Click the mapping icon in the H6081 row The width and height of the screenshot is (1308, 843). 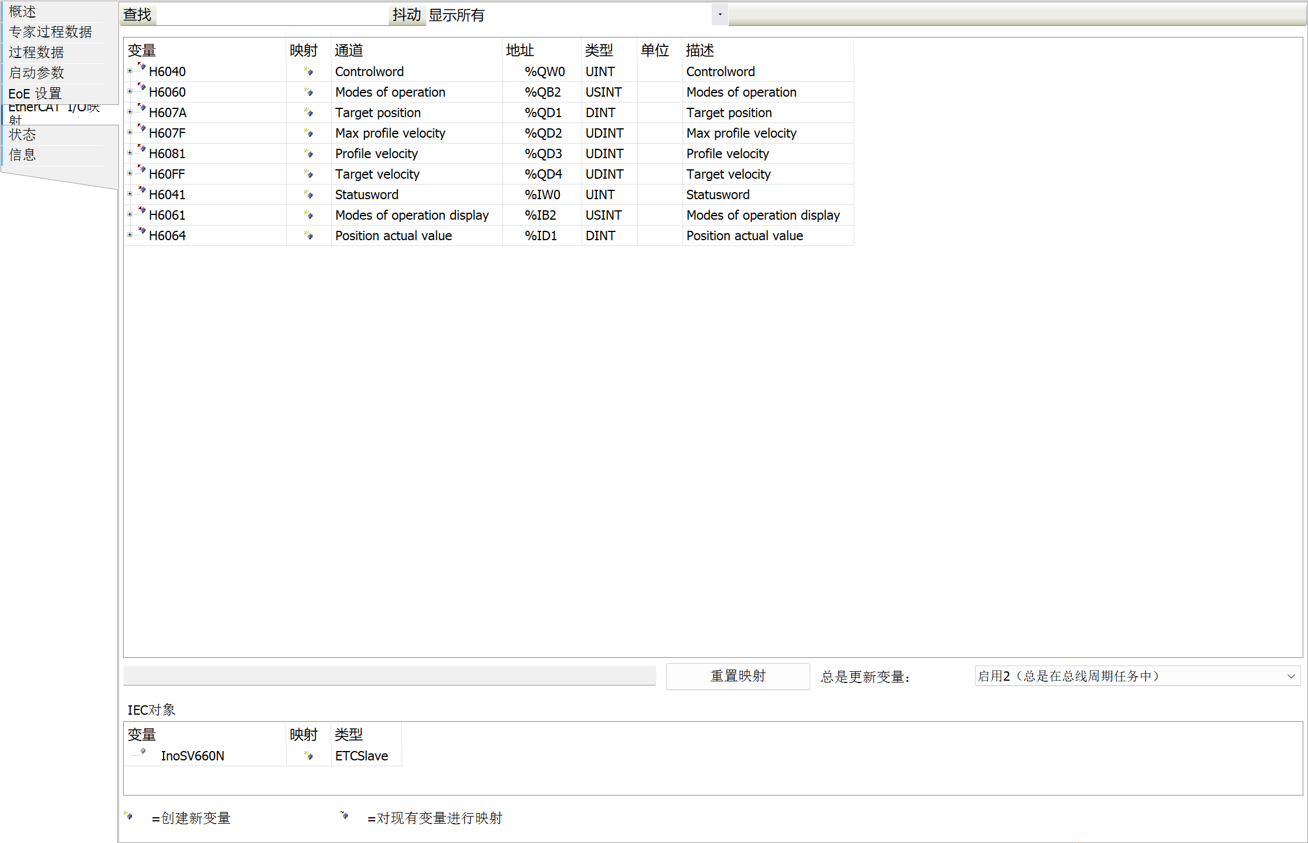[x=308, y=153]
